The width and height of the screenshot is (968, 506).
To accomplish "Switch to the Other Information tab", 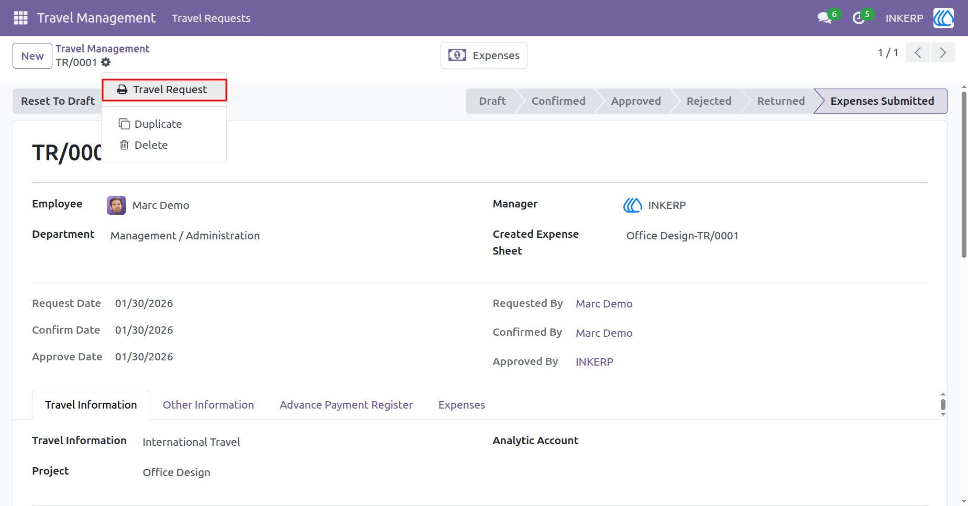I will pyautogui.click(x=208, y=404).
